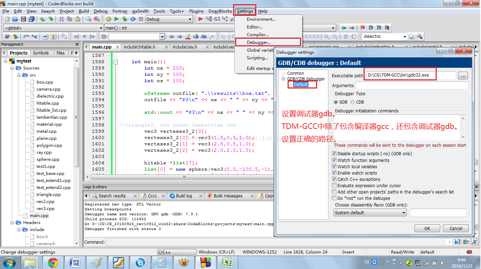Collapse the GDB/CDB debugger tree node

pos(284,79)
